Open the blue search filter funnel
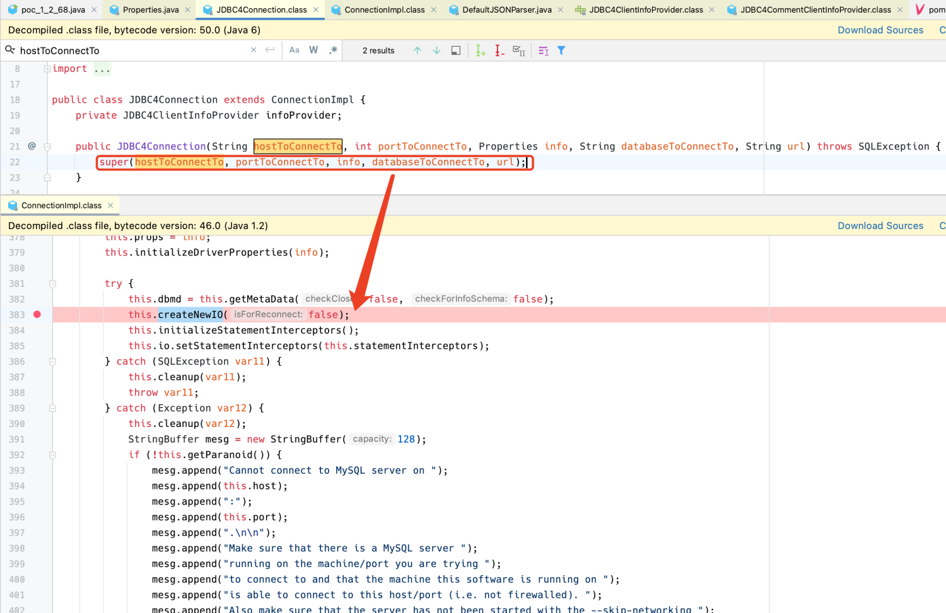Image resolution: width=946 pixels, height=613 pixels. point(561,50)
